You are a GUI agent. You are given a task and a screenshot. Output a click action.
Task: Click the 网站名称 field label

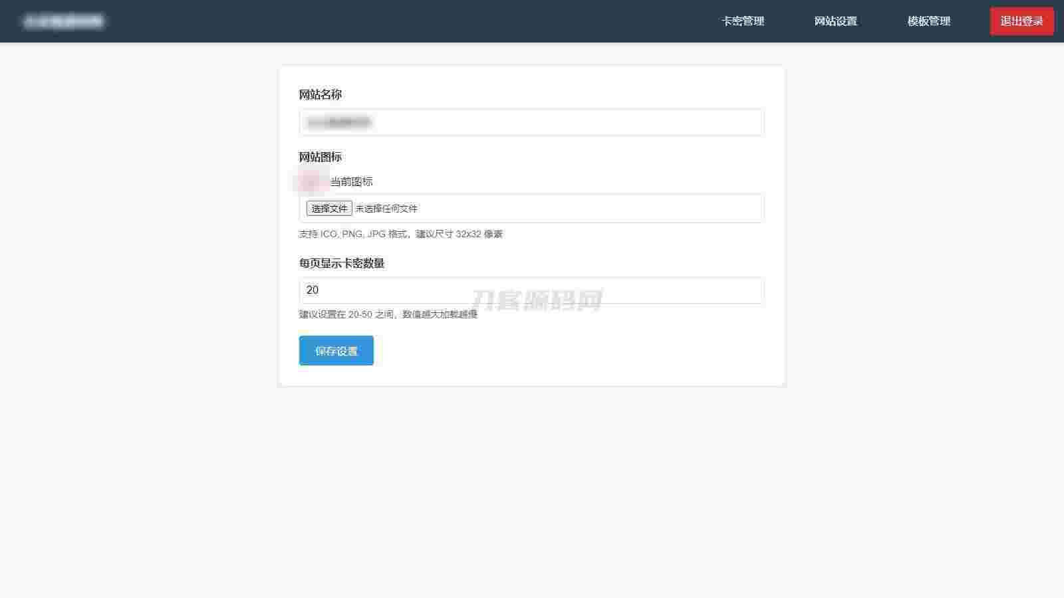click(x=321, y=95)
